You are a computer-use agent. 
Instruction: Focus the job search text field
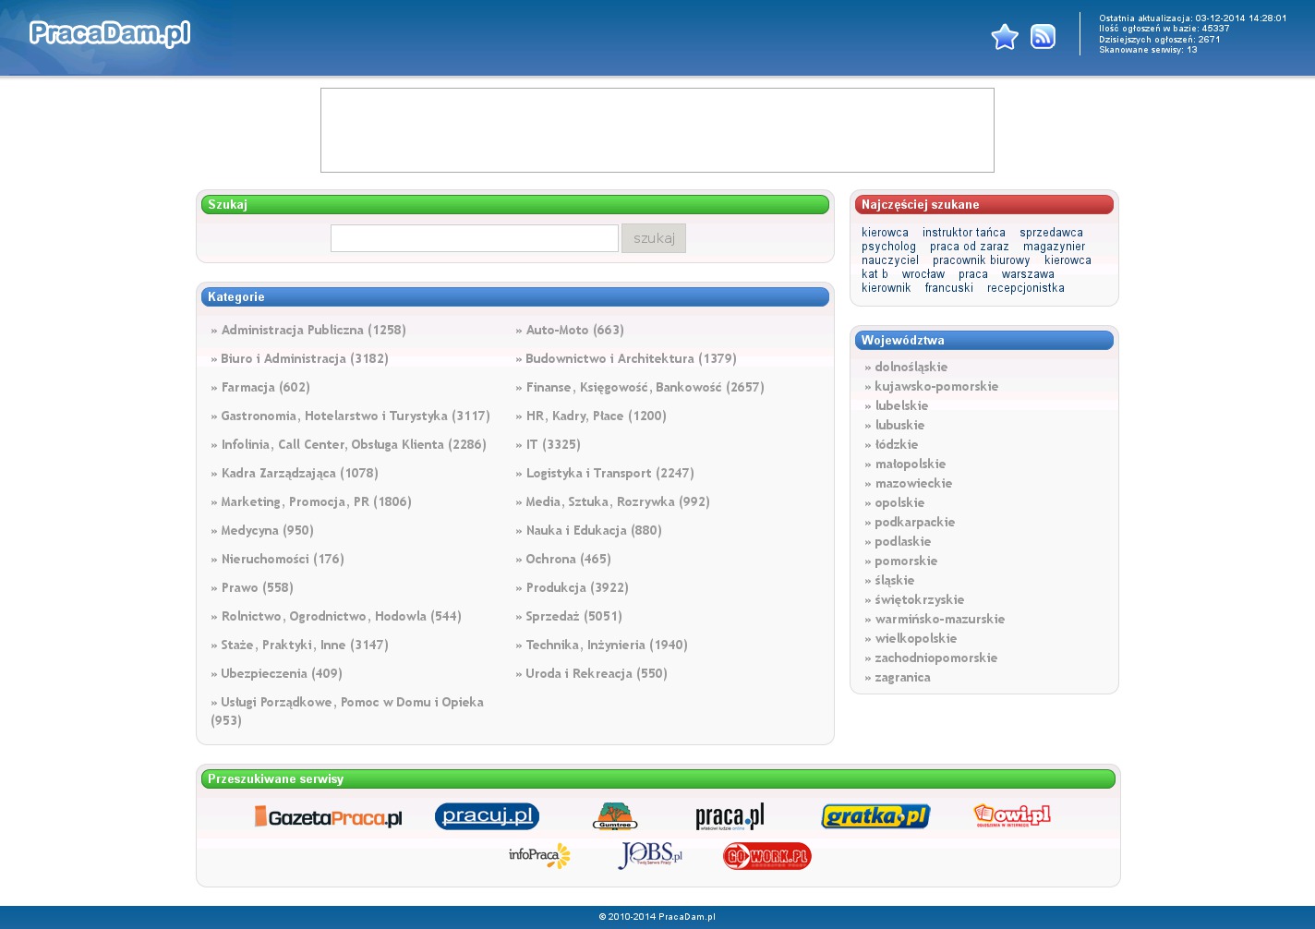pyautogui.click(x=475, y=238)
